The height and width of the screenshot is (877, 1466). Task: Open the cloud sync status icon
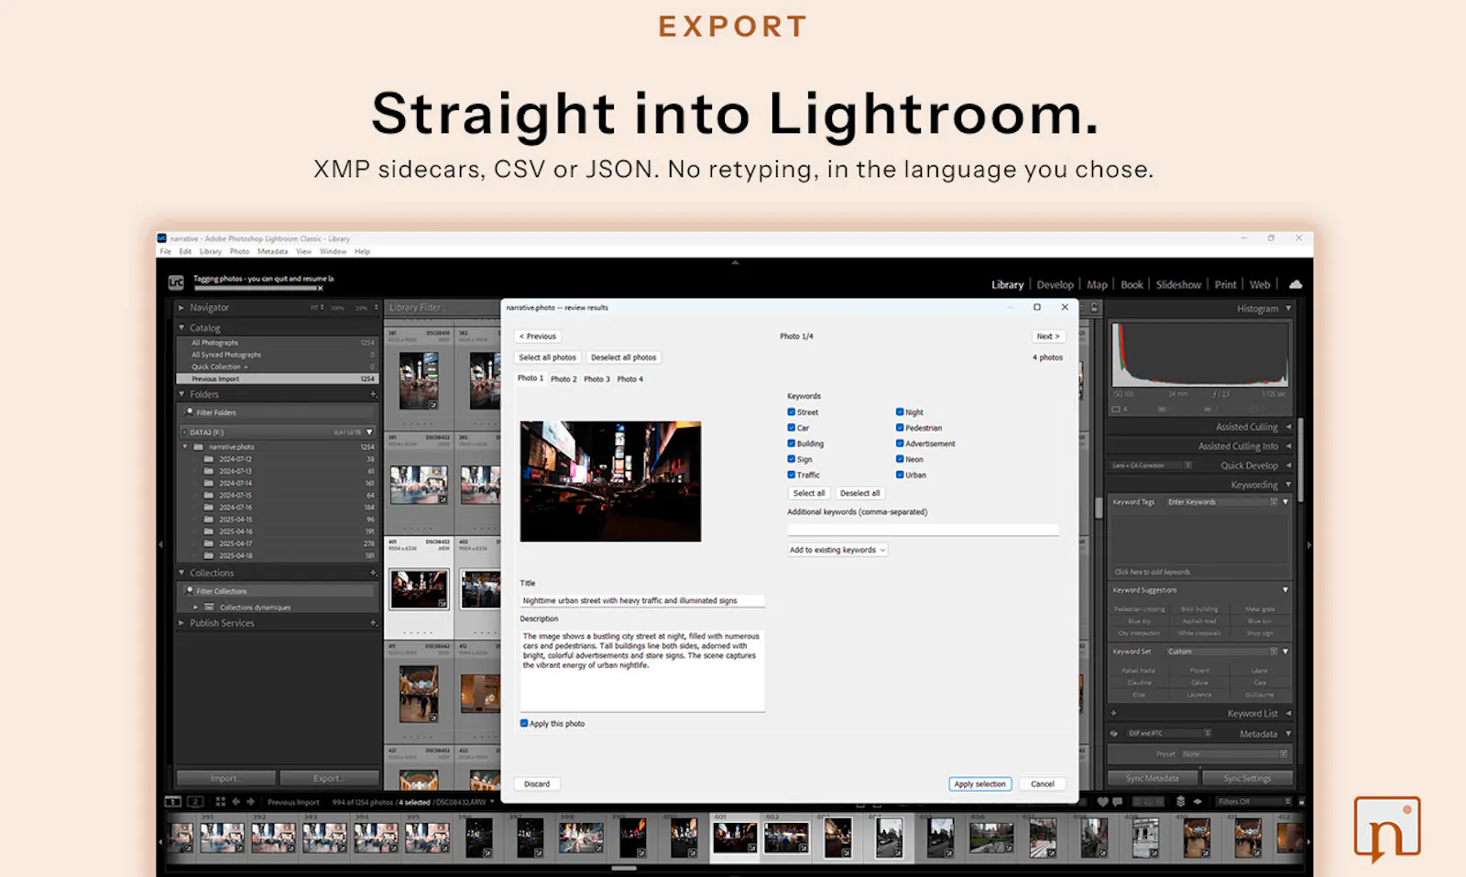1296,284
